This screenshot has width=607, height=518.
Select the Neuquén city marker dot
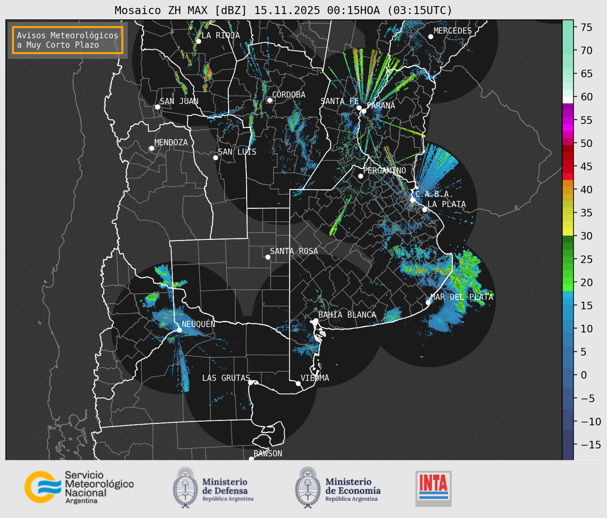(179, 330)
